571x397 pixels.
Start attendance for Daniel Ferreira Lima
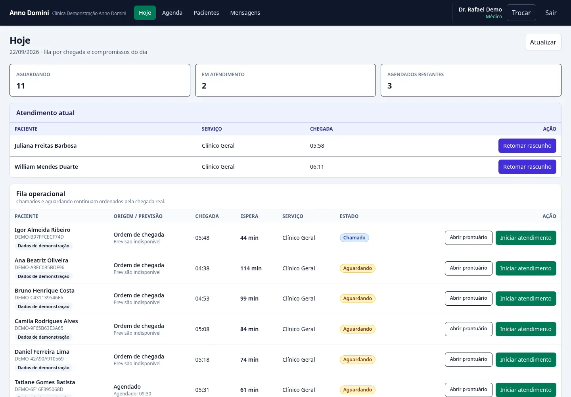pos(526,360)
